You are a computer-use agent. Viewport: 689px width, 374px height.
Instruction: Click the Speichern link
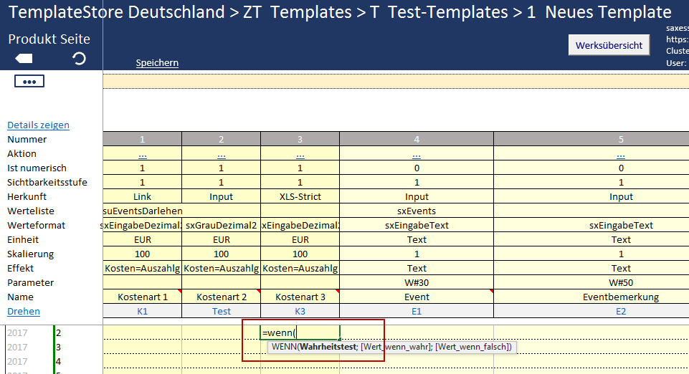pos(157,63)
